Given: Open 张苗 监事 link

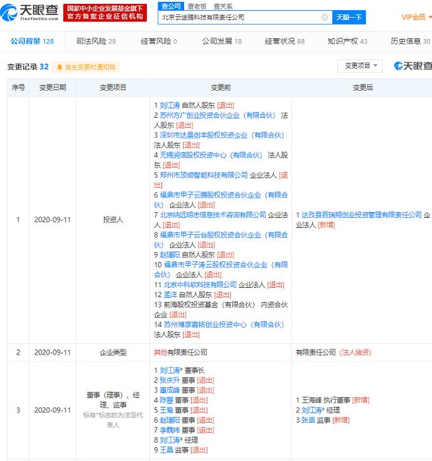Looking at the screenshot, I should (308, 420).
